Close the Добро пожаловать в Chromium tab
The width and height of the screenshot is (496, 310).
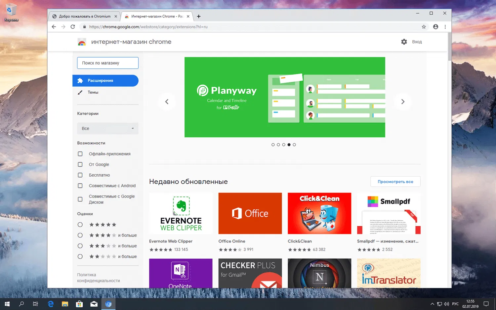(x=116, y=16)
